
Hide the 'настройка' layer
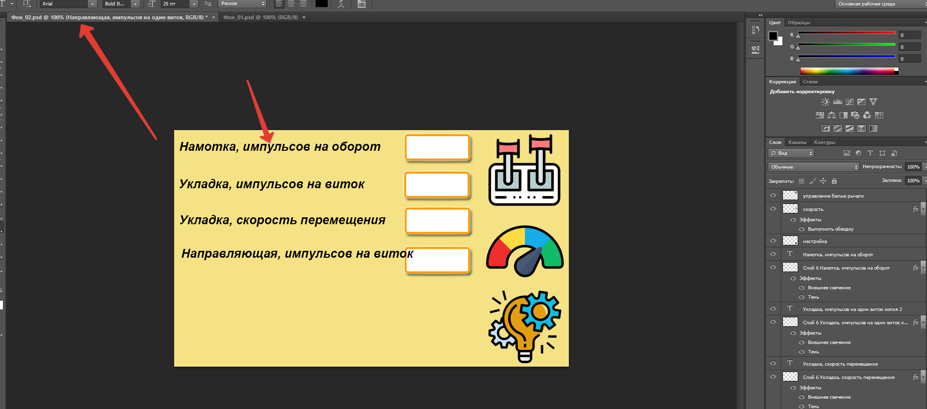click(x=773, y=241)
